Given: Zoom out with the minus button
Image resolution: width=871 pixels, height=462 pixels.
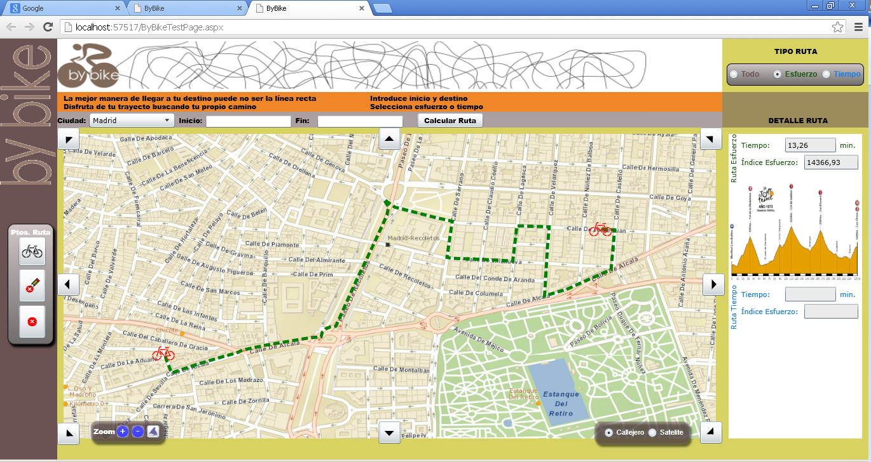Looking at the screenshot, I should tap(137, 432).
